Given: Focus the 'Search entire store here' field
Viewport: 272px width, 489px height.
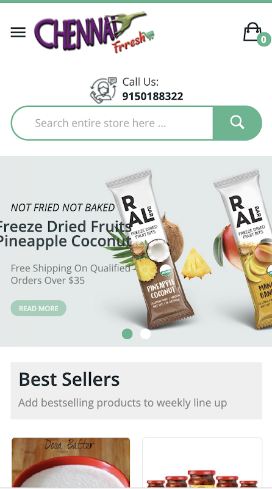Looking at the screenshot, I should 112,123.
